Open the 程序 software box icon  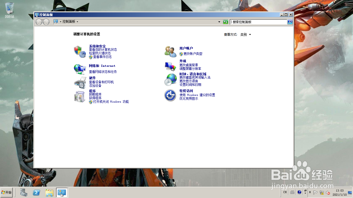(x=80, y=97)
